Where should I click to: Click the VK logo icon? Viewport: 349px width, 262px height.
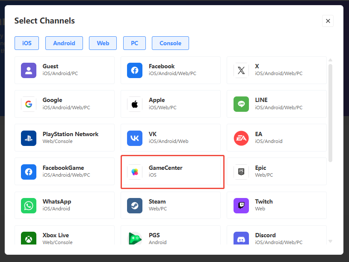[135, 138]
